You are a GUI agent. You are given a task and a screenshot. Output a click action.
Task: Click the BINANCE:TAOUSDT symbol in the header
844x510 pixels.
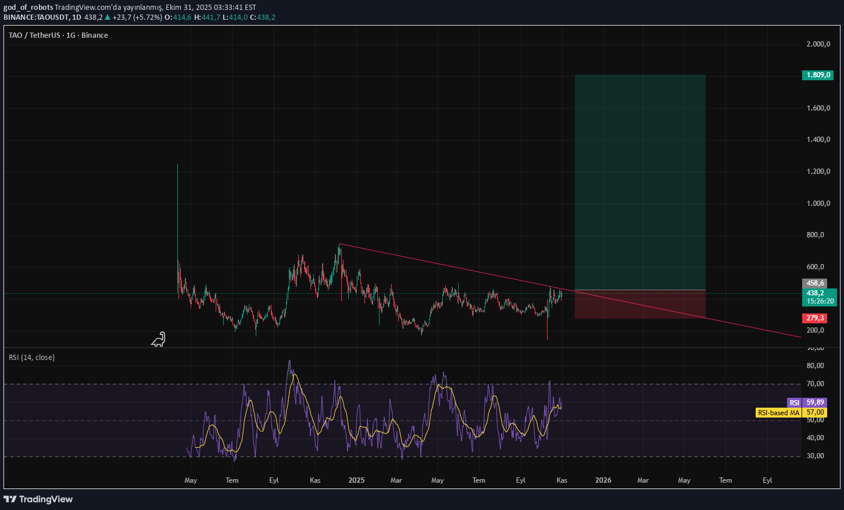tap(36, 17)
